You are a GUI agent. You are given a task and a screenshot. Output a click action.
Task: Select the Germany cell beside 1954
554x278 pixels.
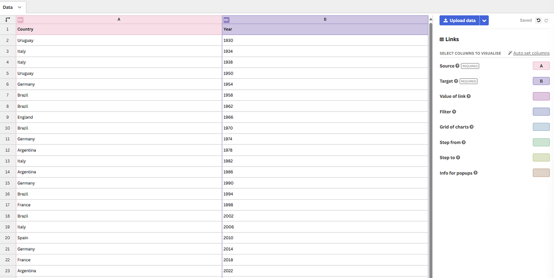(119, 84)
